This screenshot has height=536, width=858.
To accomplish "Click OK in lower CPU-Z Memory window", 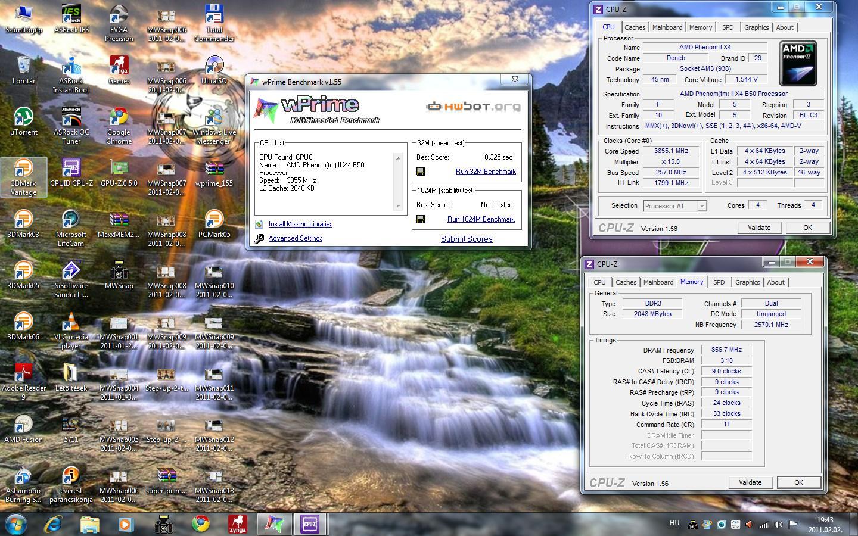I will click(x=798, y=482).
